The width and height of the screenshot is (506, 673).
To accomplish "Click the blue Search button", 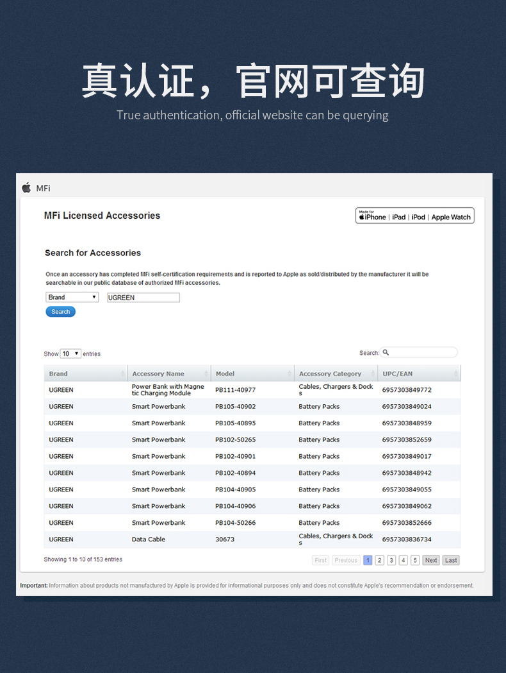I will coord(60,312).
